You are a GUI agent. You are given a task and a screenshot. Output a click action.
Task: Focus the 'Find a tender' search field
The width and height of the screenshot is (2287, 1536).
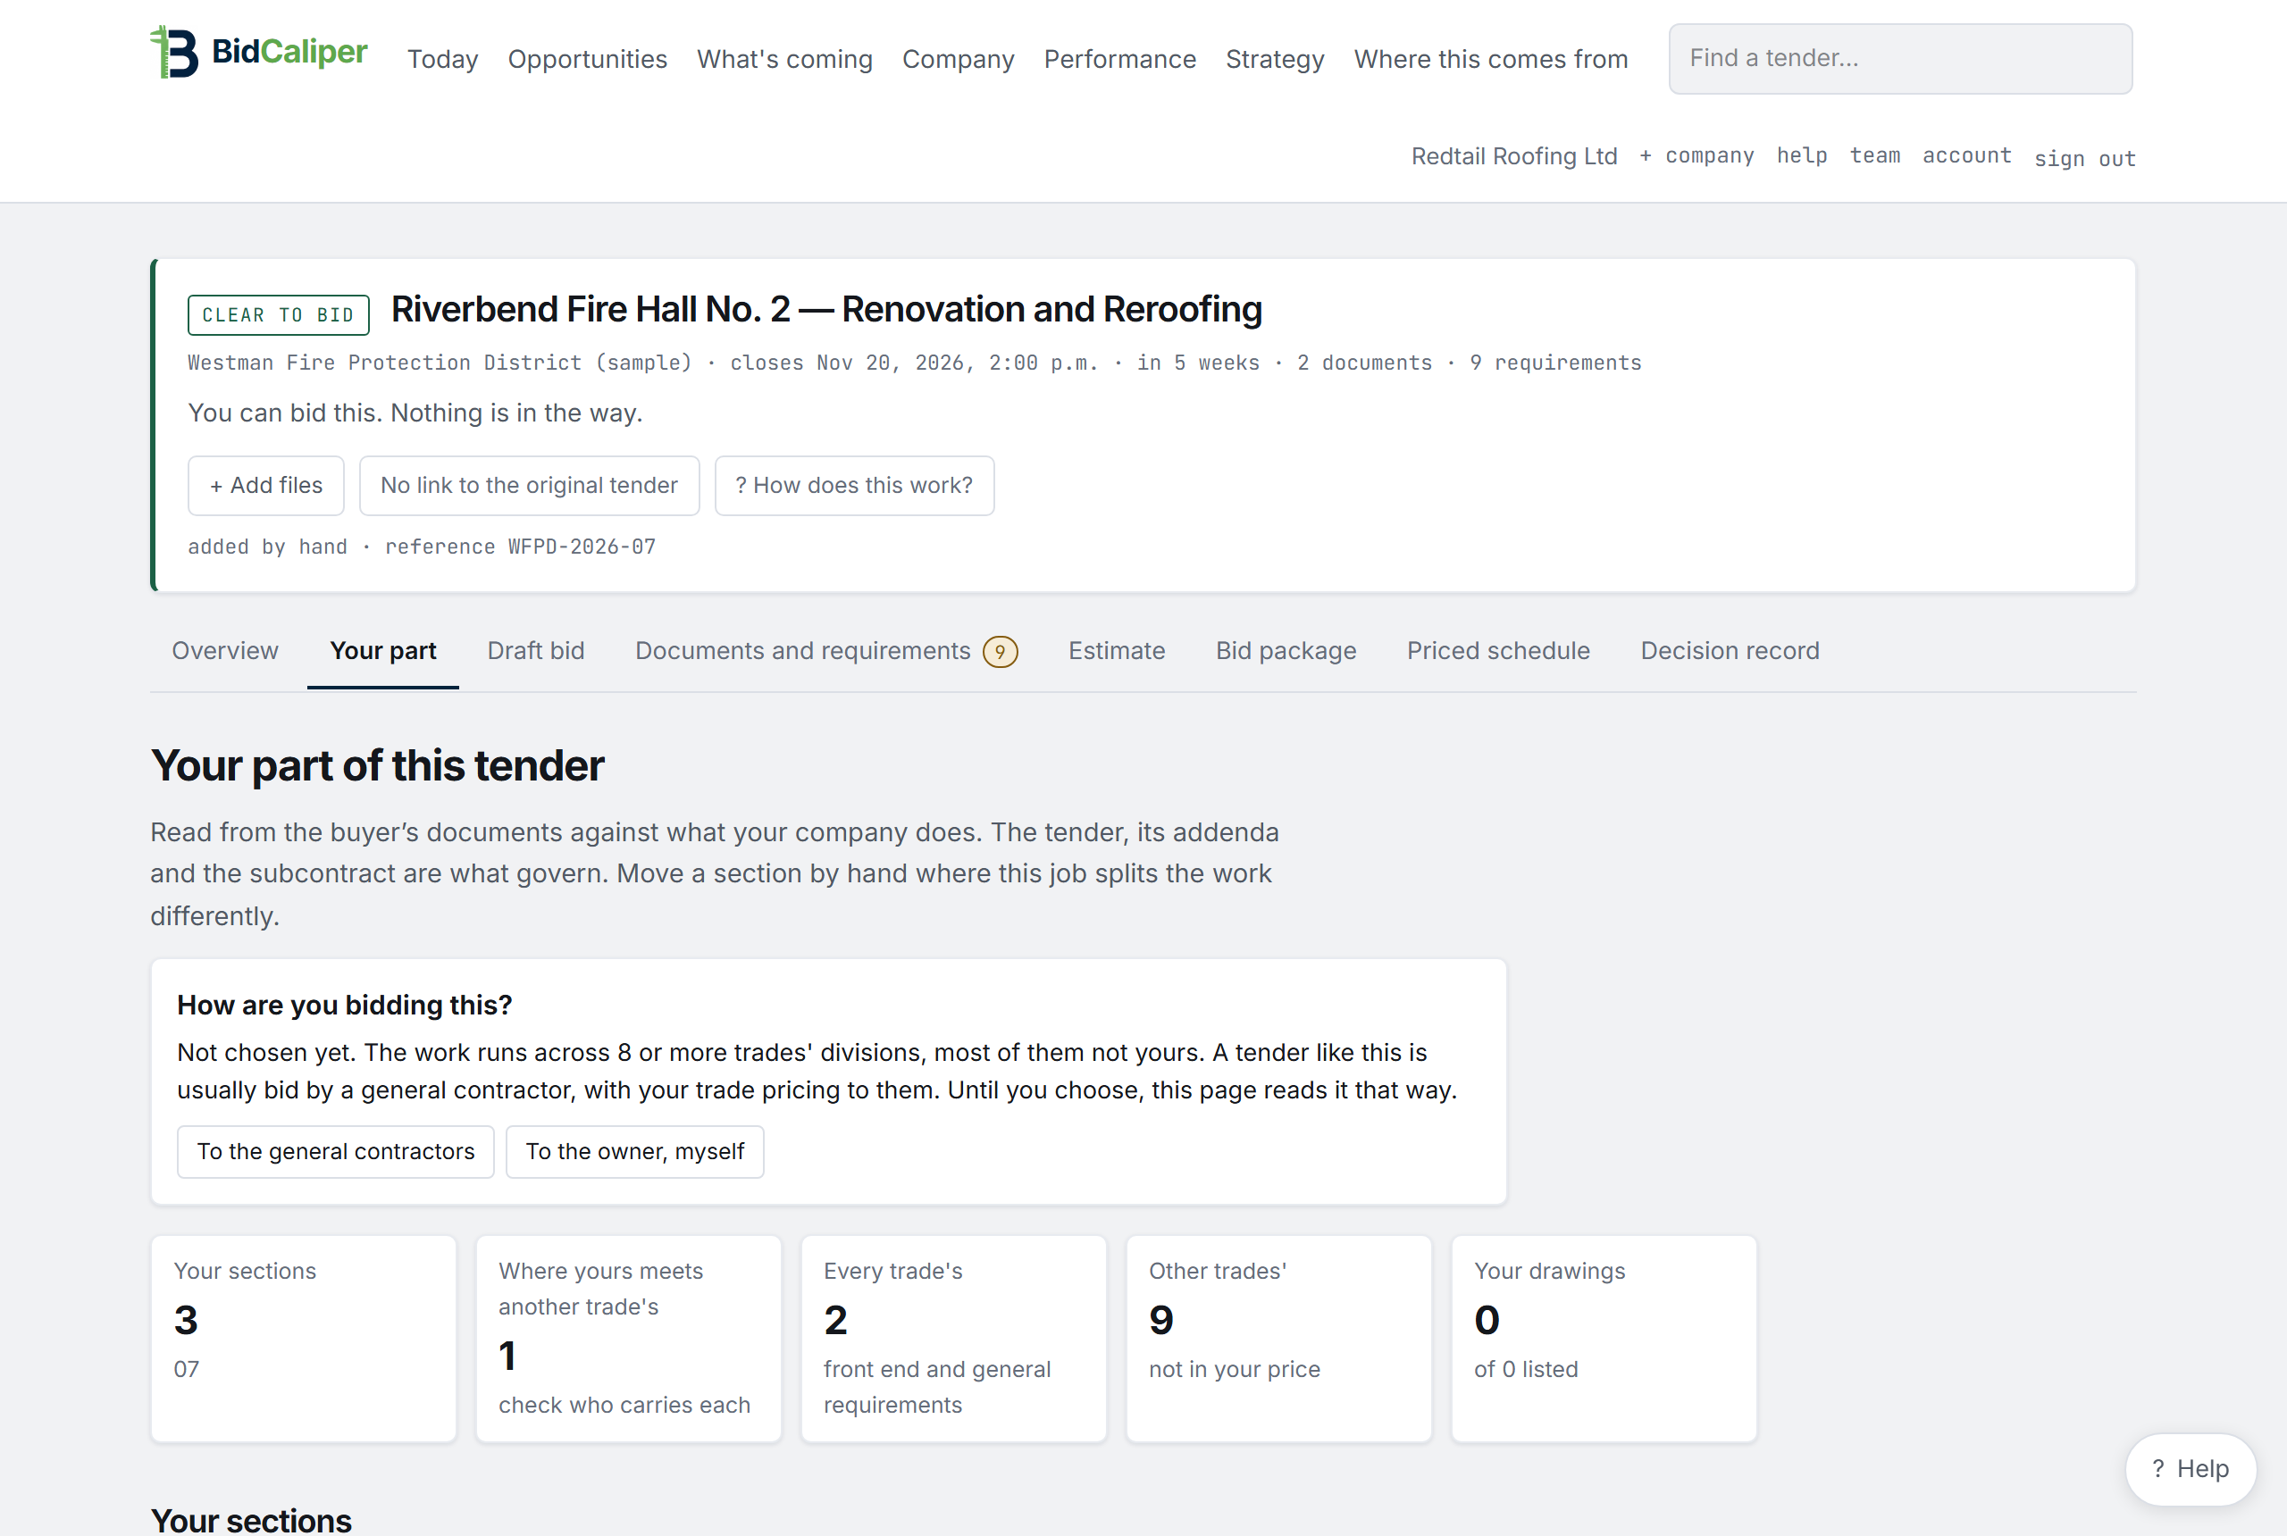[x=1900, y=59]
